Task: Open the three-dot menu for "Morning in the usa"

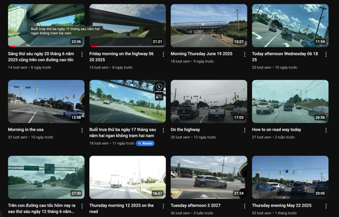Action: pos(82,130)
